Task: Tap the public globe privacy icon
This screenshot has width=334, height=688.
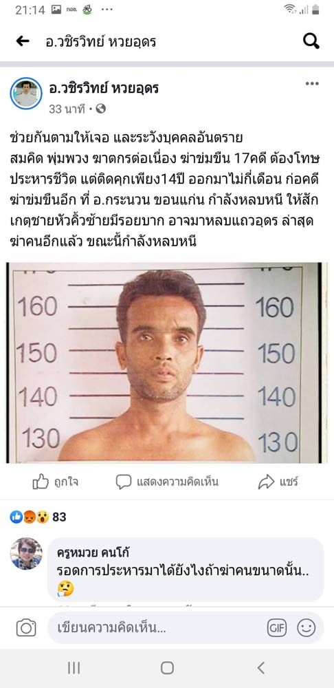Action: point(101,109)
